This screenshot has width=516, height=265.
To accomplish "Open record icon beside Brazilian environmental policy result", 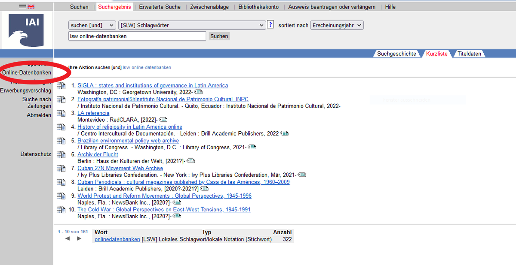I will pos(61,141).
